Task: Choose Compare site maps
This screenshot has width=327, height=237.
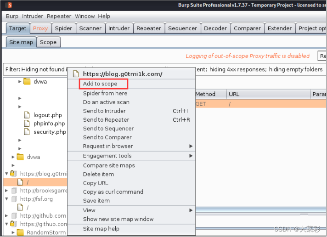Action: (x=131, y=165)
